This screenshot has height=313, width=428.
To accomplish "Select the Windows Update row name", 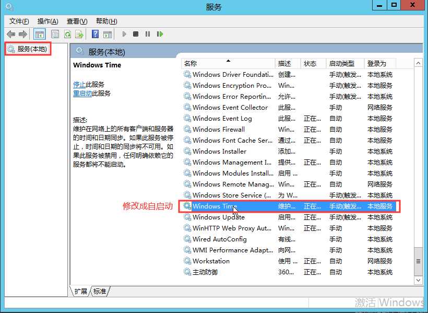I will tap(218, 217).
